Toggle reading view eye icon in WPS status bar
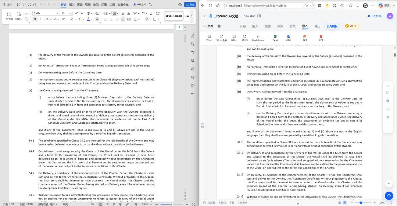The height and width of the screenshot is (206, 397). [92, 204]
